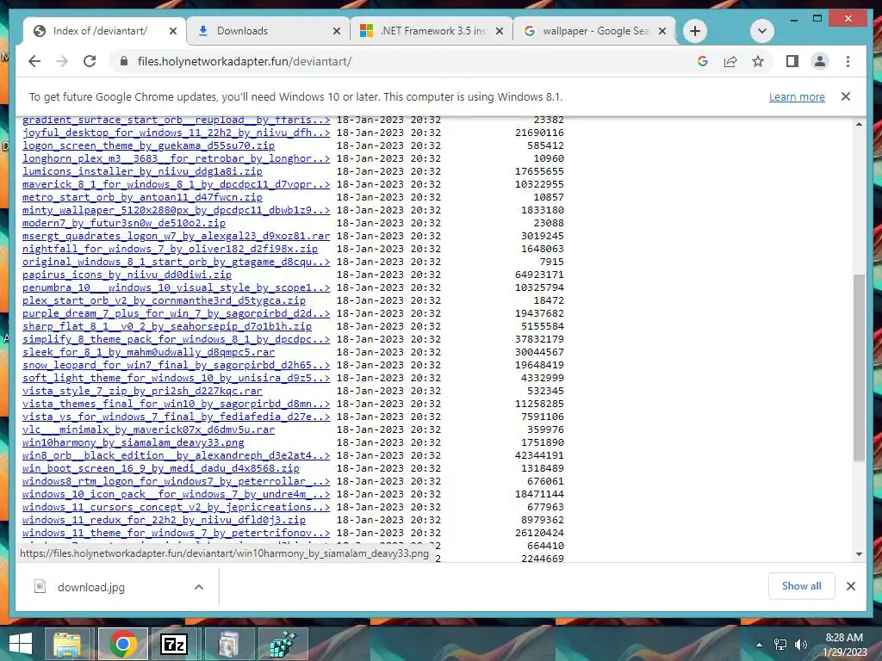
Task: Open modern7_by_futur3sn0w zip link
Action: 124,223
